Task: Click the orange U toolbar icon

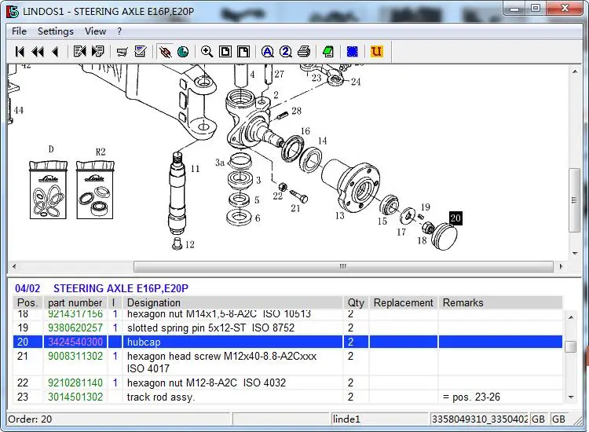Action: (376, 52)
